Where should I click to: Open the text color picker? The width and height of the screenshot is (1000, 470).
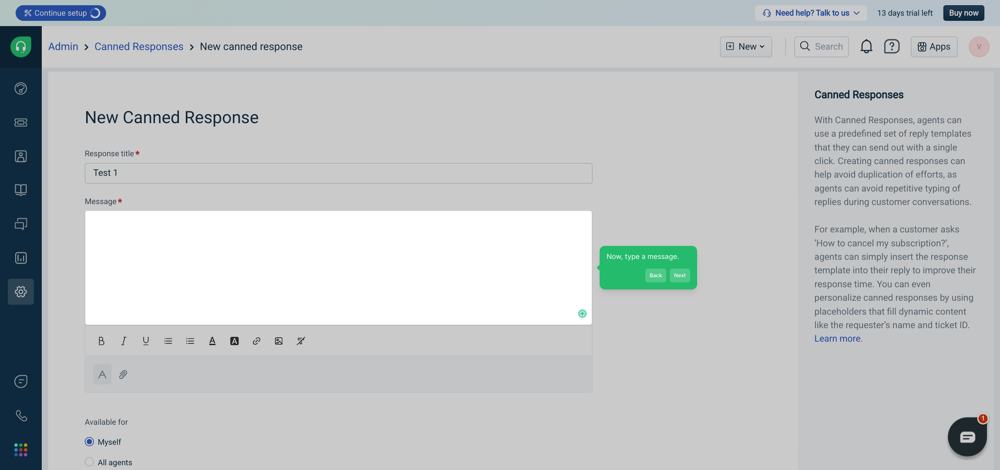pyautogui.click(x=212, y=341)
